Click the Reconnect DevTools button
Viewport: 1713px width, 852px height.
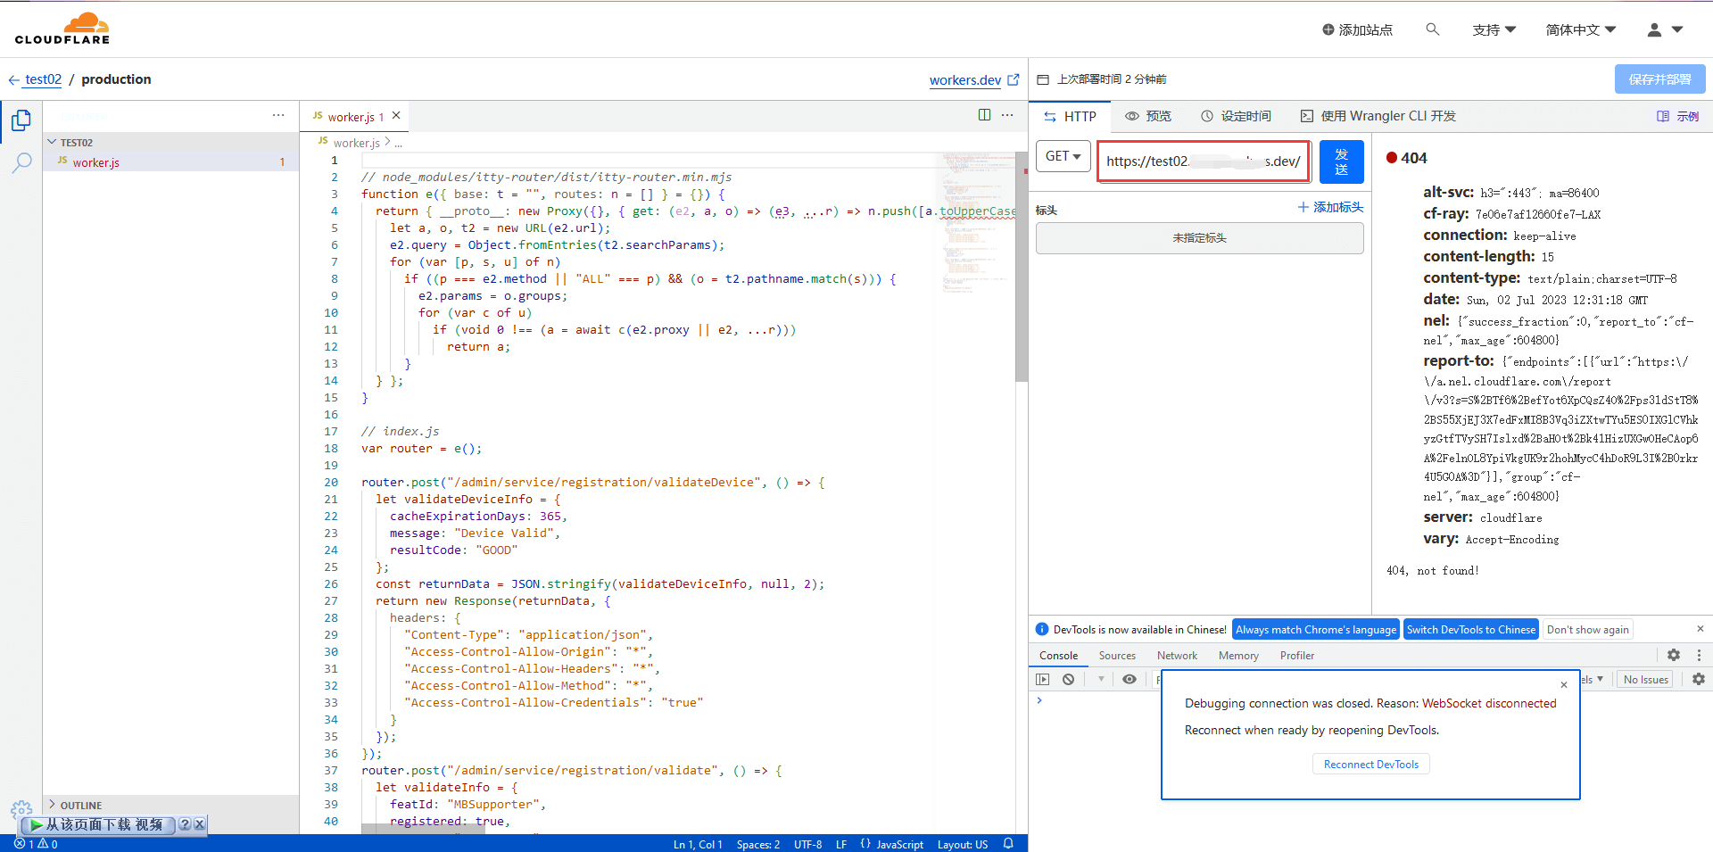tap(1370, 765)
